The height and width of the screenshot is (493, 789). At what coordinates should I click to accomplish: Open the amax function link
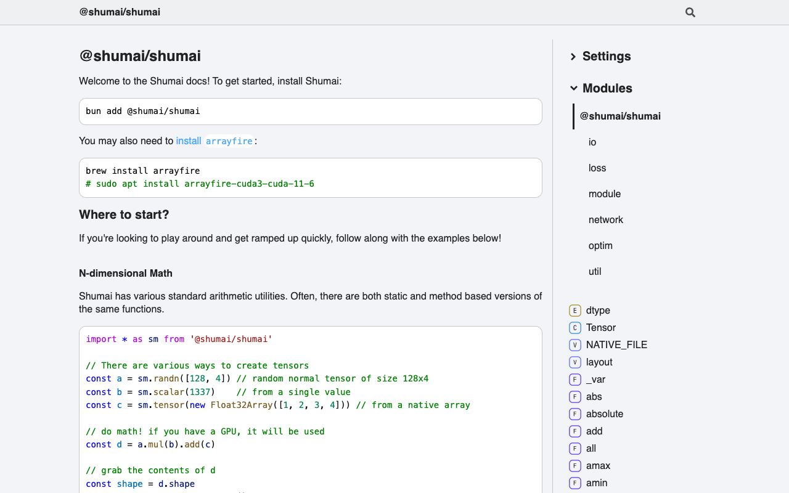[598, 466]
